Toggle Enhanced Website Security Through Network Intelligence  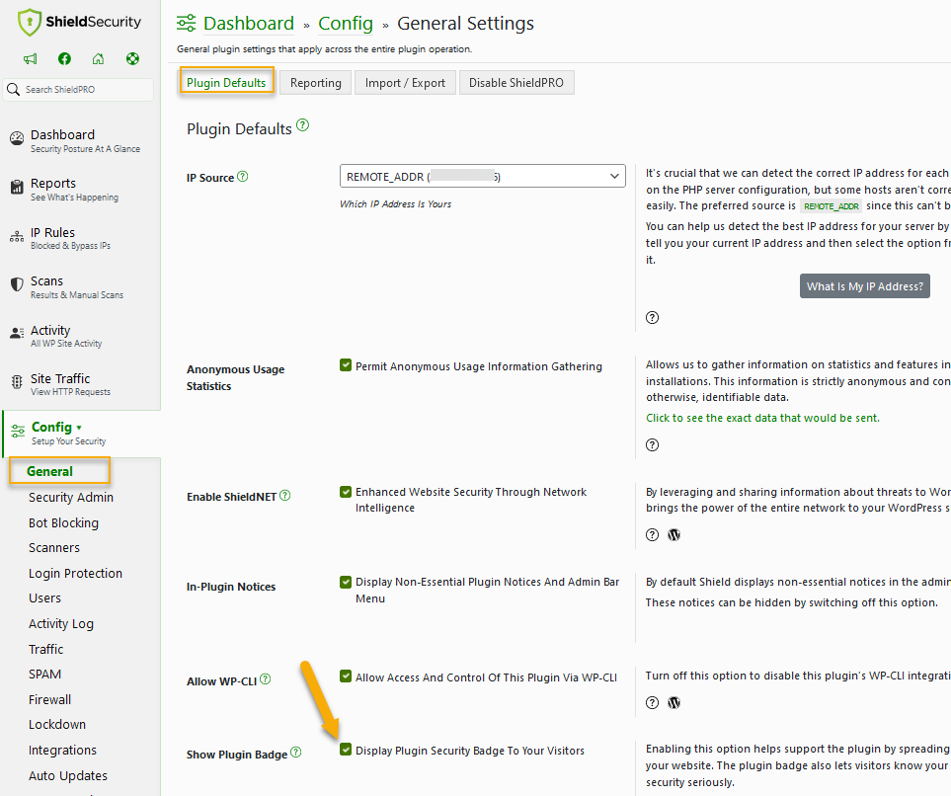[346, 492]
